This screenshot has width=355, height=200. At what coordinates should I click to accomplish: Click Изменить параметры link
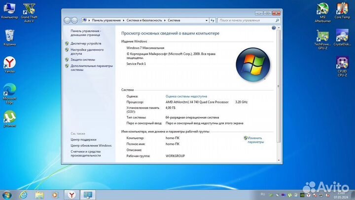255,140
